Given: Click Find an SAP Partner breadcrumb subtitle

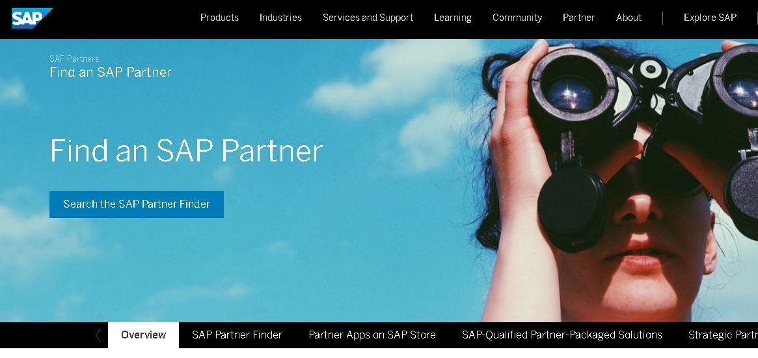Looking at the screenshot, I should (x=111, y=72).
